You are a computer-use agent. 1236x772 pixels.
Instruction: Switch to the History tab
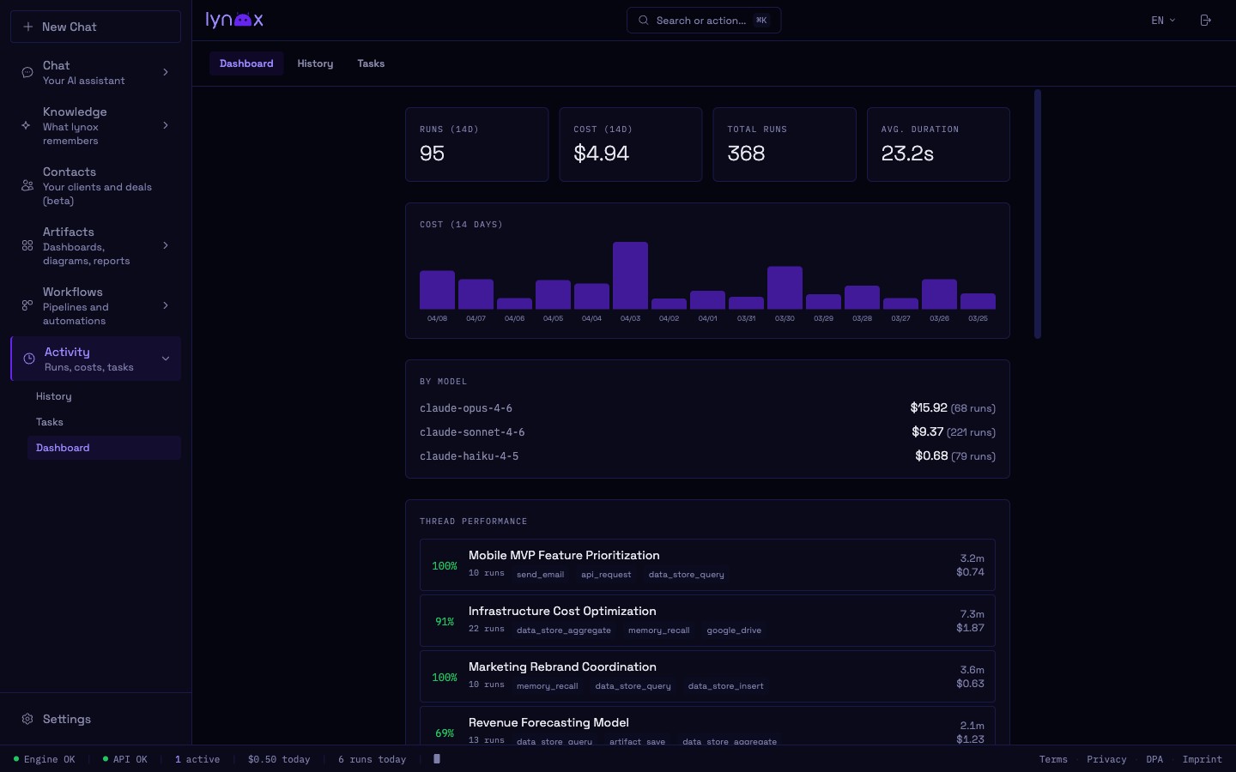click(x=315, y=63)
